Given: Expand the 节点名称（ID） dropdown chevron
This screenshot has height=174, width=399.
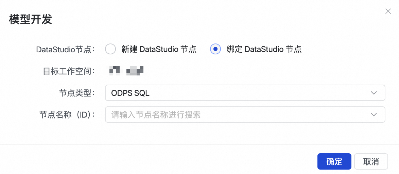Looking at the screenshot, I should pos(374,115).
